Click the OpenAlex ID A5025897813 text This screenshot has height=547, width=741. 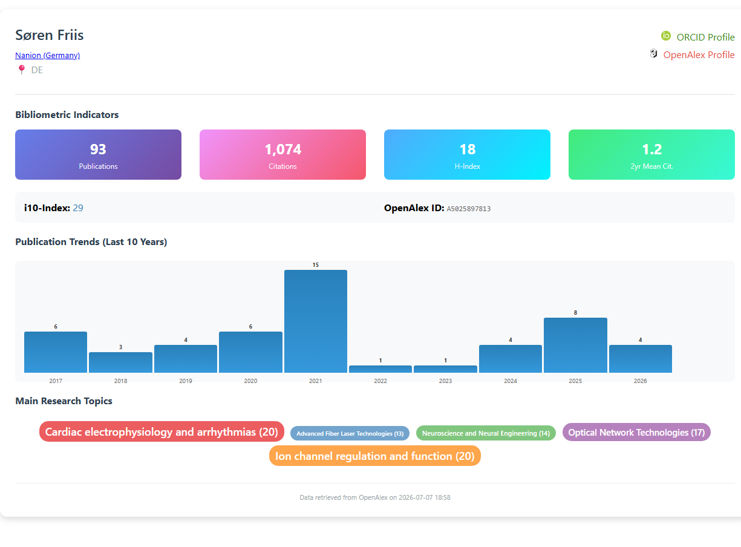469,209
